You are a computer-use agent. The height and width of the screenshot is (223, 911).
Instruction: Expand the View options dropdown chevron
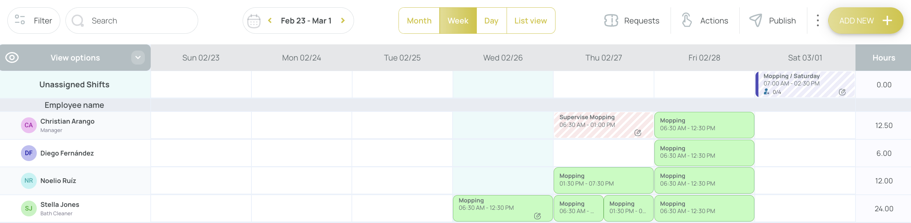click(138, 58)
